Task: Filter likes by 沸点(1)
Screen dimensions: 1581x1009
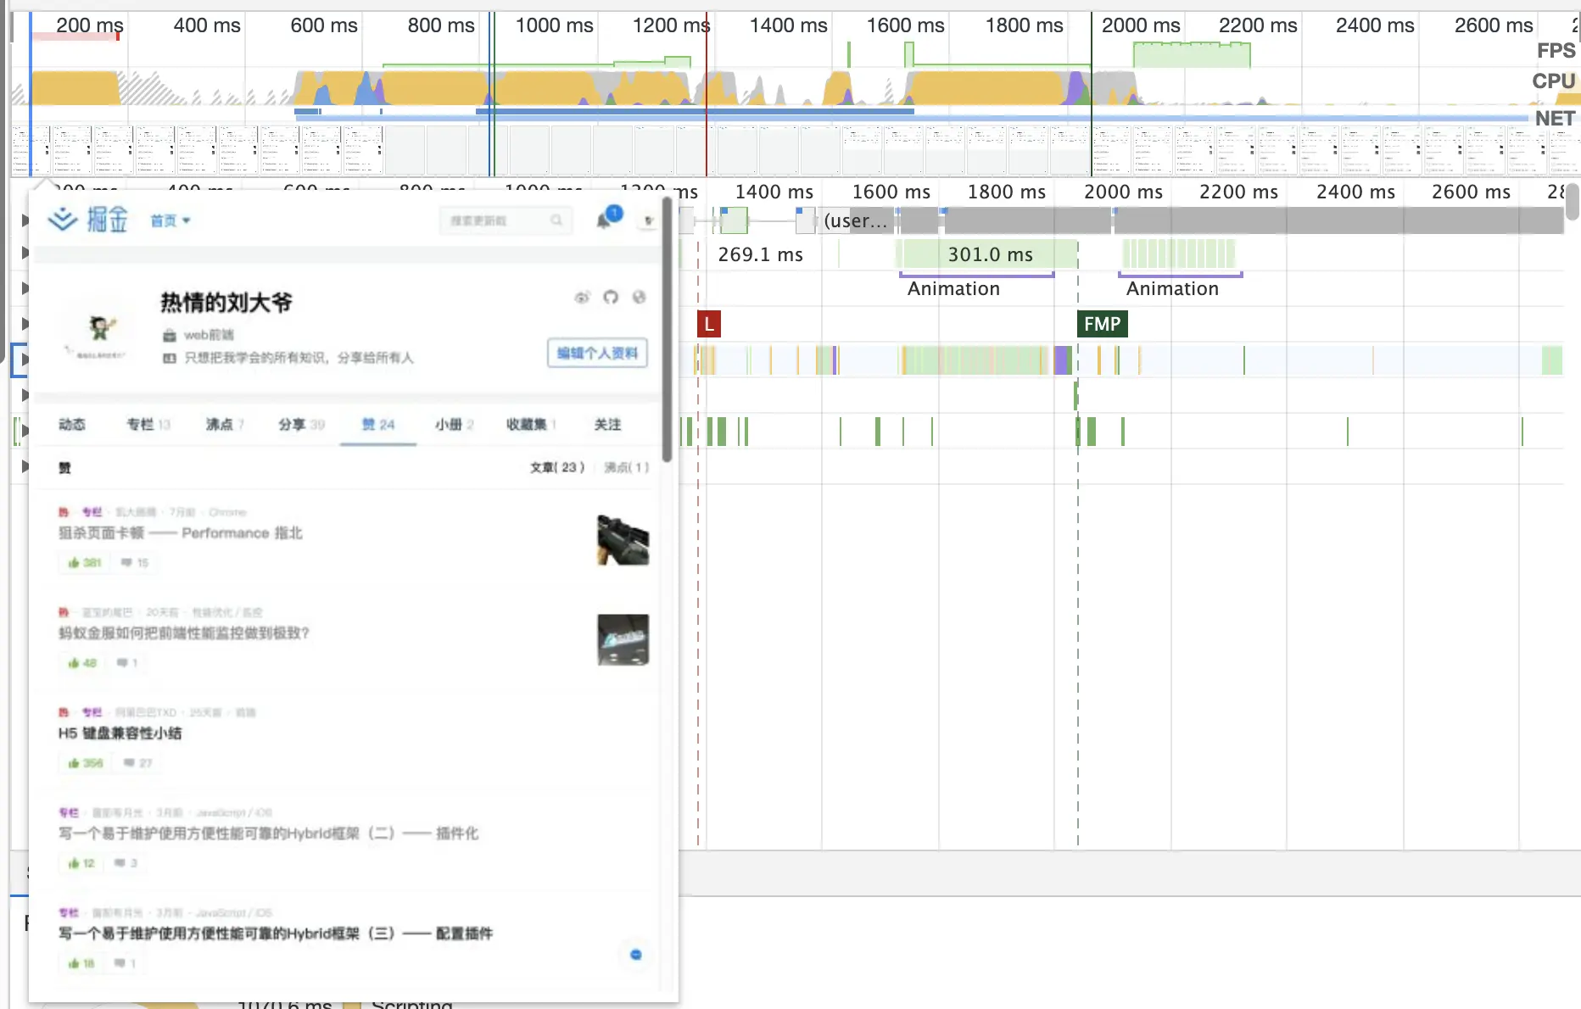Action: (626, 467)
